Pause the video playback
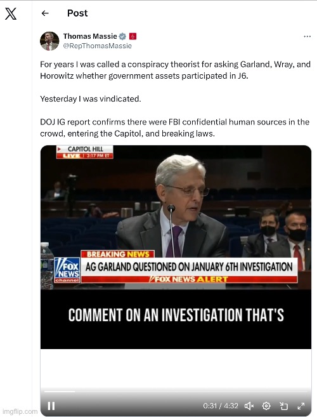Screen dimensions: 317x417 (x=51, y=406)
